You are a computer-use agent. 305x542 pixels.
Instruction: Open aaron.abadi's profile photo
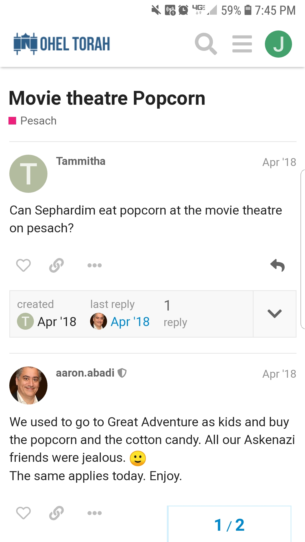(28, 385)
